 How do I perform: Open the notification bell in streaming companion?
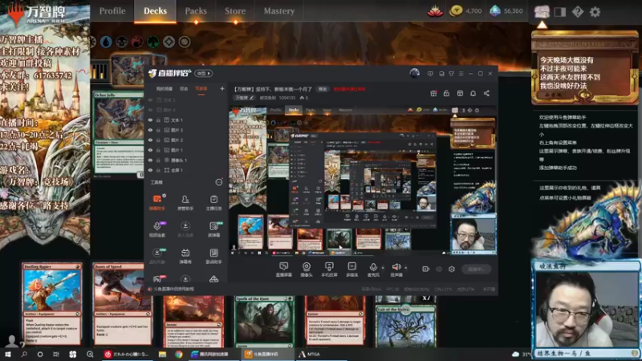point(473,93)
